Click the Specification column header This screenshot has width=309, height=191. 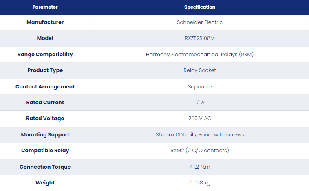(200, 7)
